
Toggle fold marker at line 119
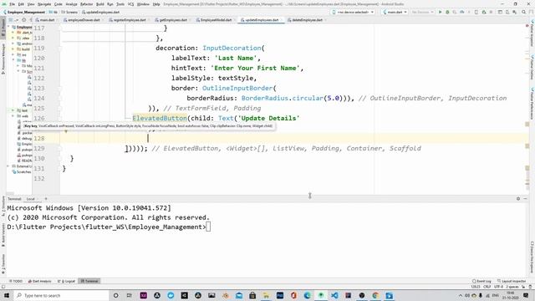pyautogui.click(x=59, y=48)
